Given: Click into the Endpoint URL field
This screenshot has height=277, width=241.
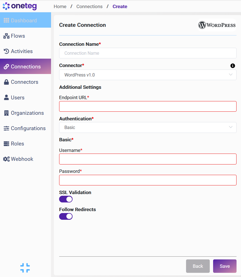Looking at the screenshot, I should (148, 106).
